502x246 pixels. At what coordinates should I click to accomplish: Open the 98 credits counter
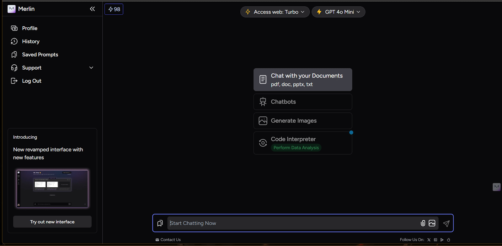click(114, 9)
